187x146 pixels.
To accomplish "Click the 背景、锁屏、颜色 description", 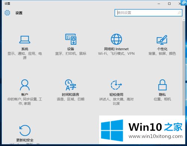I will click(x=162, y=54).
